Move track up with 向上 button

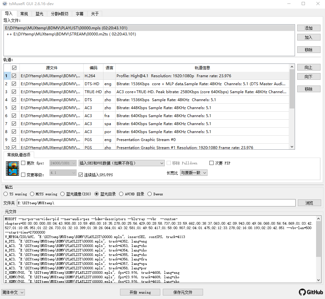click(x=309, y=67)
